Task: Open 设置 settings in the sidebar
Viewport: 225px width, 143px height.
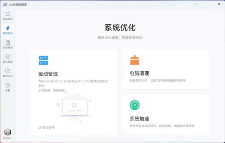Action: coord(8,87)
